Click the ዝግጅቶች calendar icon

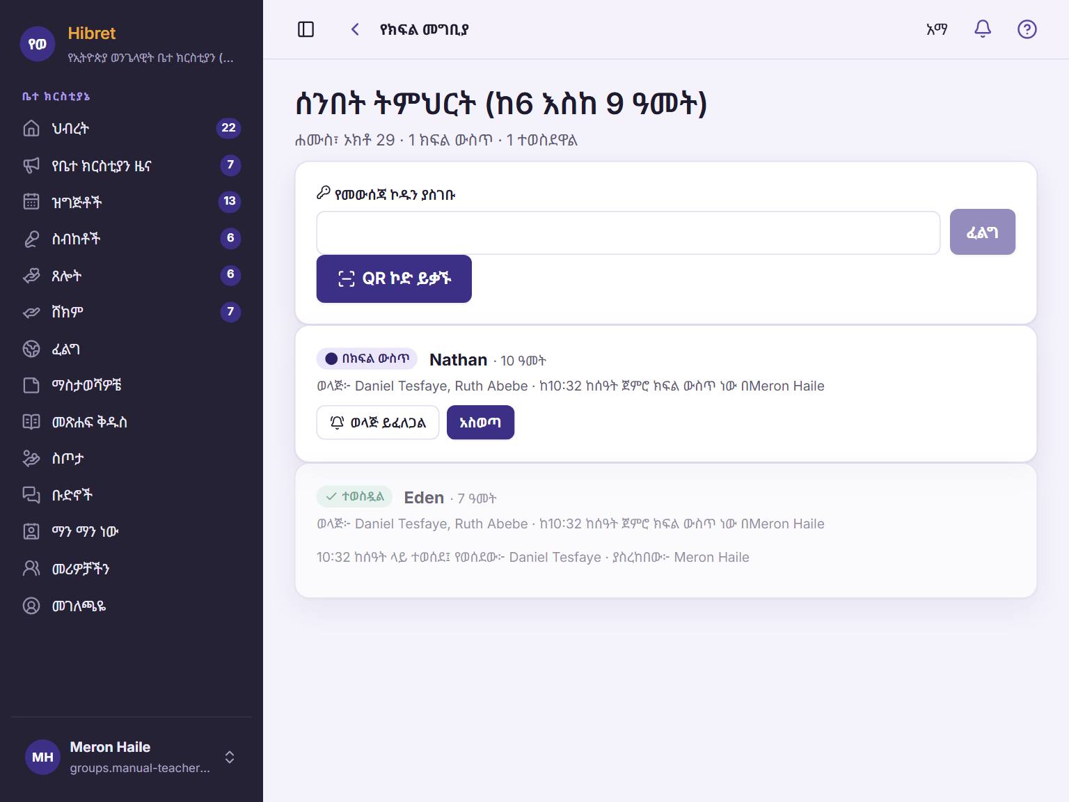(x=31, y=202)
